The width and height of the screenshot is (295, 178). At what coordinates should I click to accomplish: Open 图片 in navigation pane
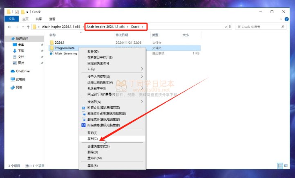[x=21, y=63]
